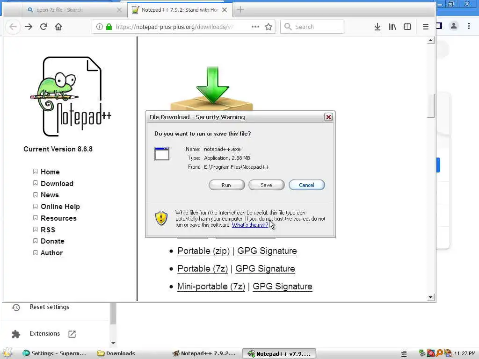The image size is (479, 359).
Task: Click the keyboard icon in the system tray
Action: [x=404, y=354]
